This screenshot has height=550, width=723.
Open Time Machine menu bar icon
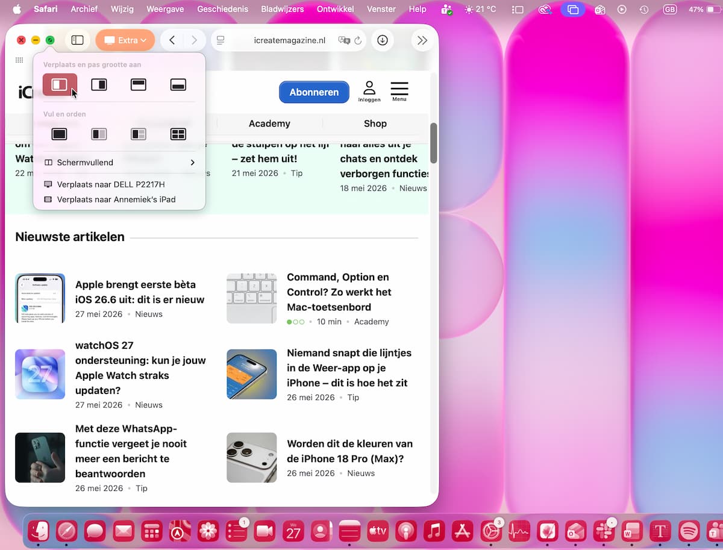pos(644,9)
